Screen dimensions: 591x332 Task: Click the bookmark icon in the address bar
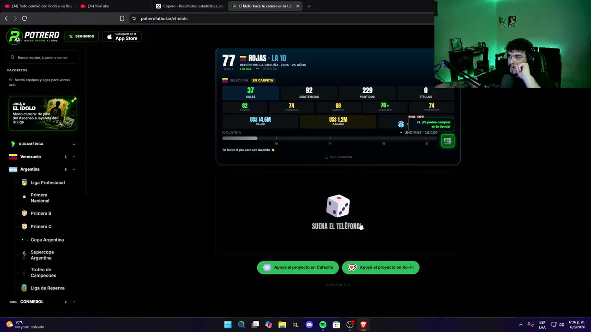[122, 18]
